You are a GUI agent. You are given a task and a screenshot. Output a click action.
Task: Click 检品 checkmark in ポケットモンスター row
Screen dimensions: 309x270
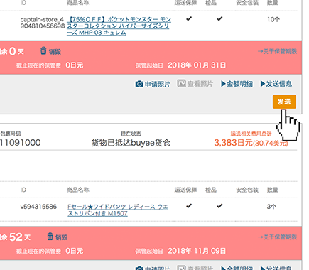tap(219, 18)
